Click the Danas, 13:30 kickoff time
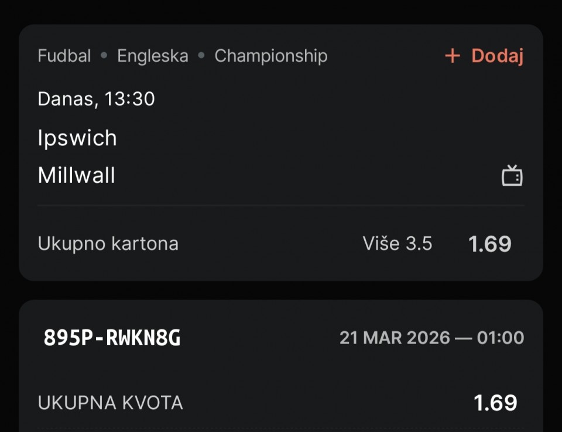This screenshot has height=432, width=562. [96, 98]
